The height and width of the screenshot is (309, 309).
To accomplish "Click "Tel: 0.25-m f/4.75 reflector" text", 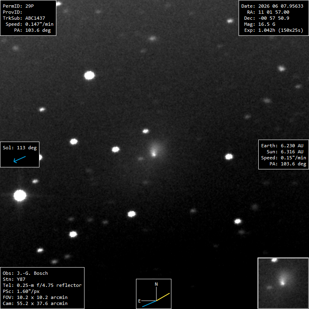I will tap(42, 285).
